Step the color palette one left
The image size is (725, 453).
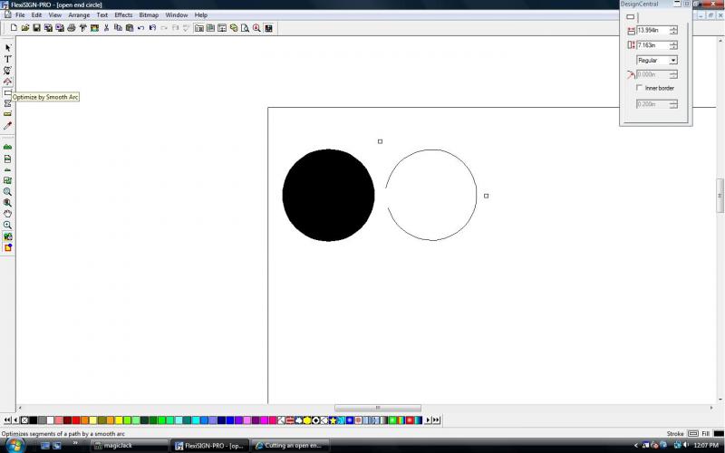pyautogui.click(x=16, y=420)
